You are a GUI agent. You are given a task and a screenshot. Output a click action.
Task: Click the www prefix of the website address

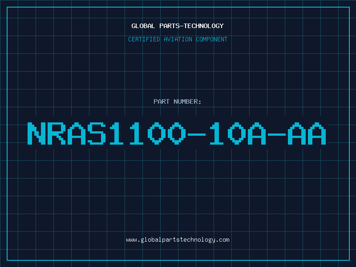[131, 240]
